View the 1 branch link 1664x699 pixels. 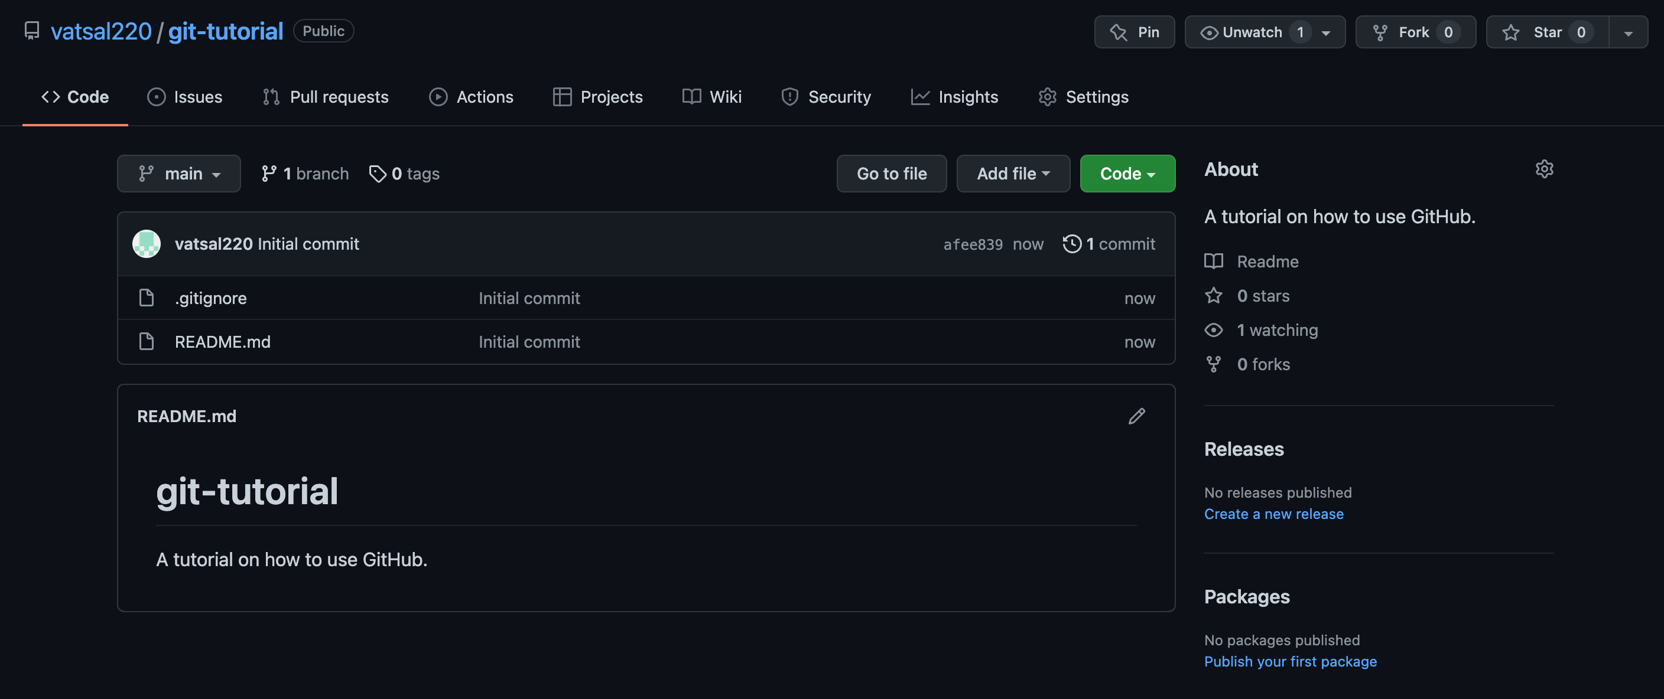(x=305, y=174)
